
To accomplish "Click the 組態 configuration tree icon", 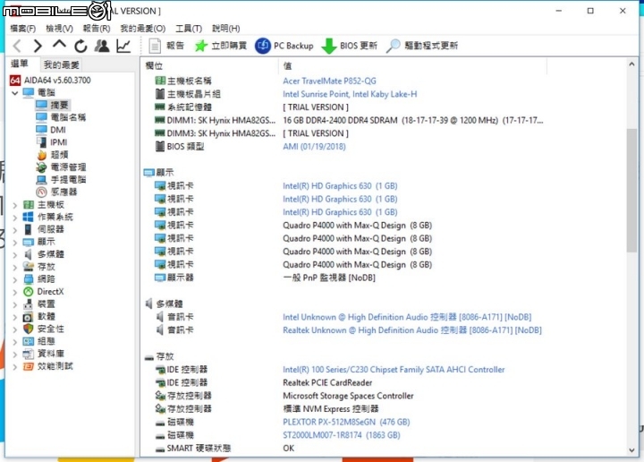I will click(x=28, y=341).
